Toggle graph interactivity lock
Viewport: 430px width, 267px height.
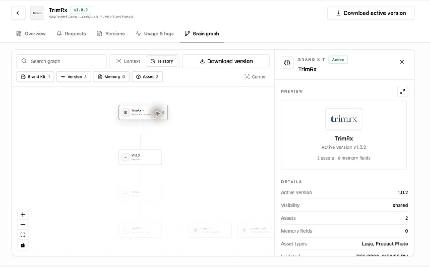click(23, 245)
